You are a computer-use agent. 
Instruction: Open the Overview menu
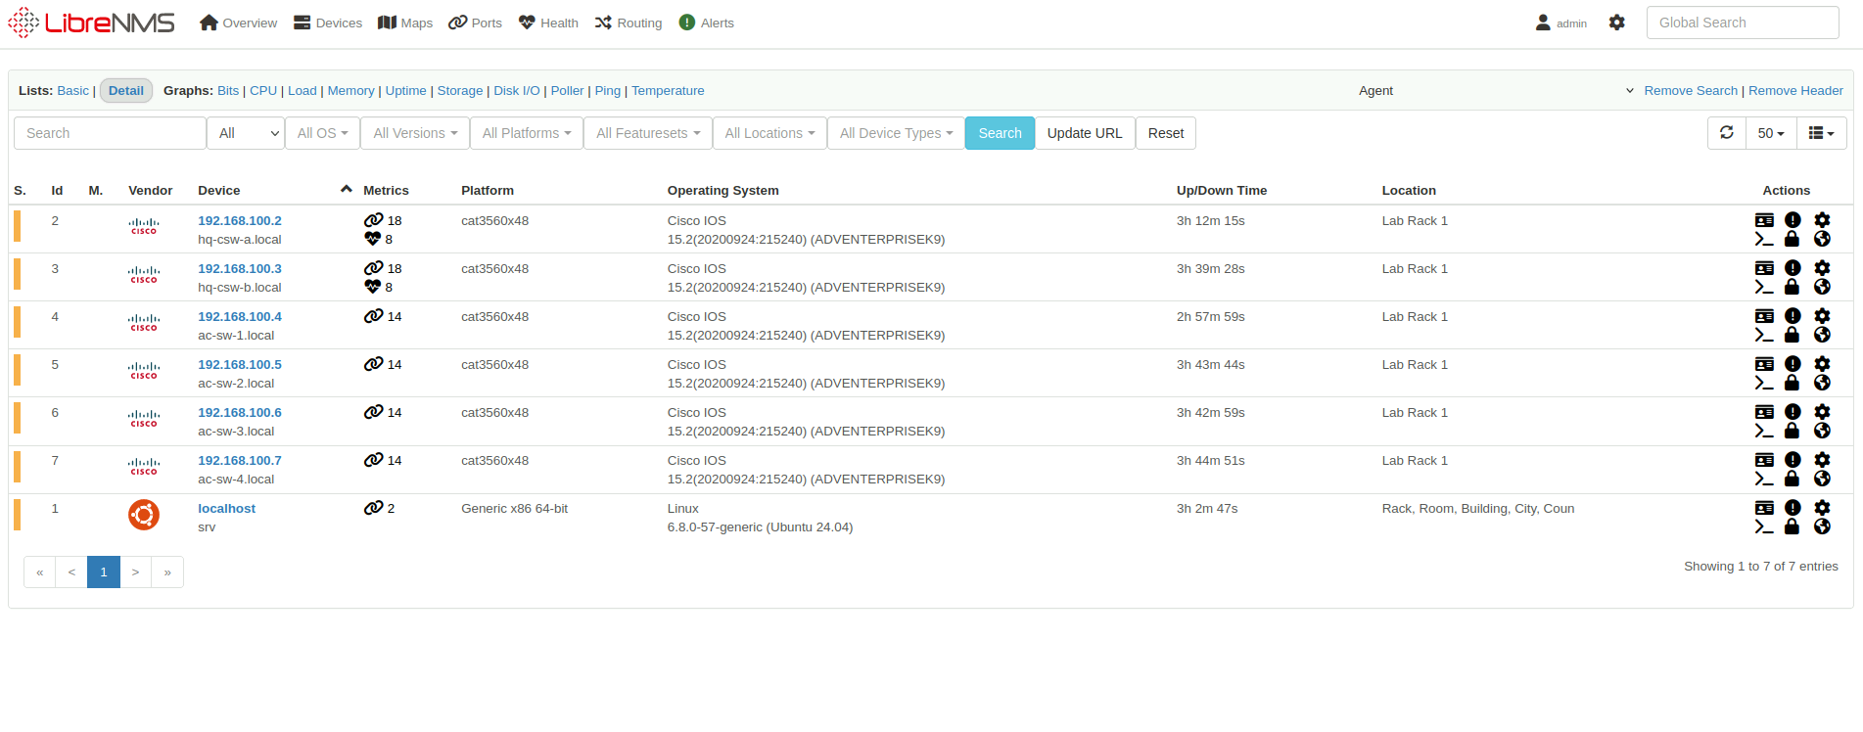pyautogui.click(x=238, y=23)
